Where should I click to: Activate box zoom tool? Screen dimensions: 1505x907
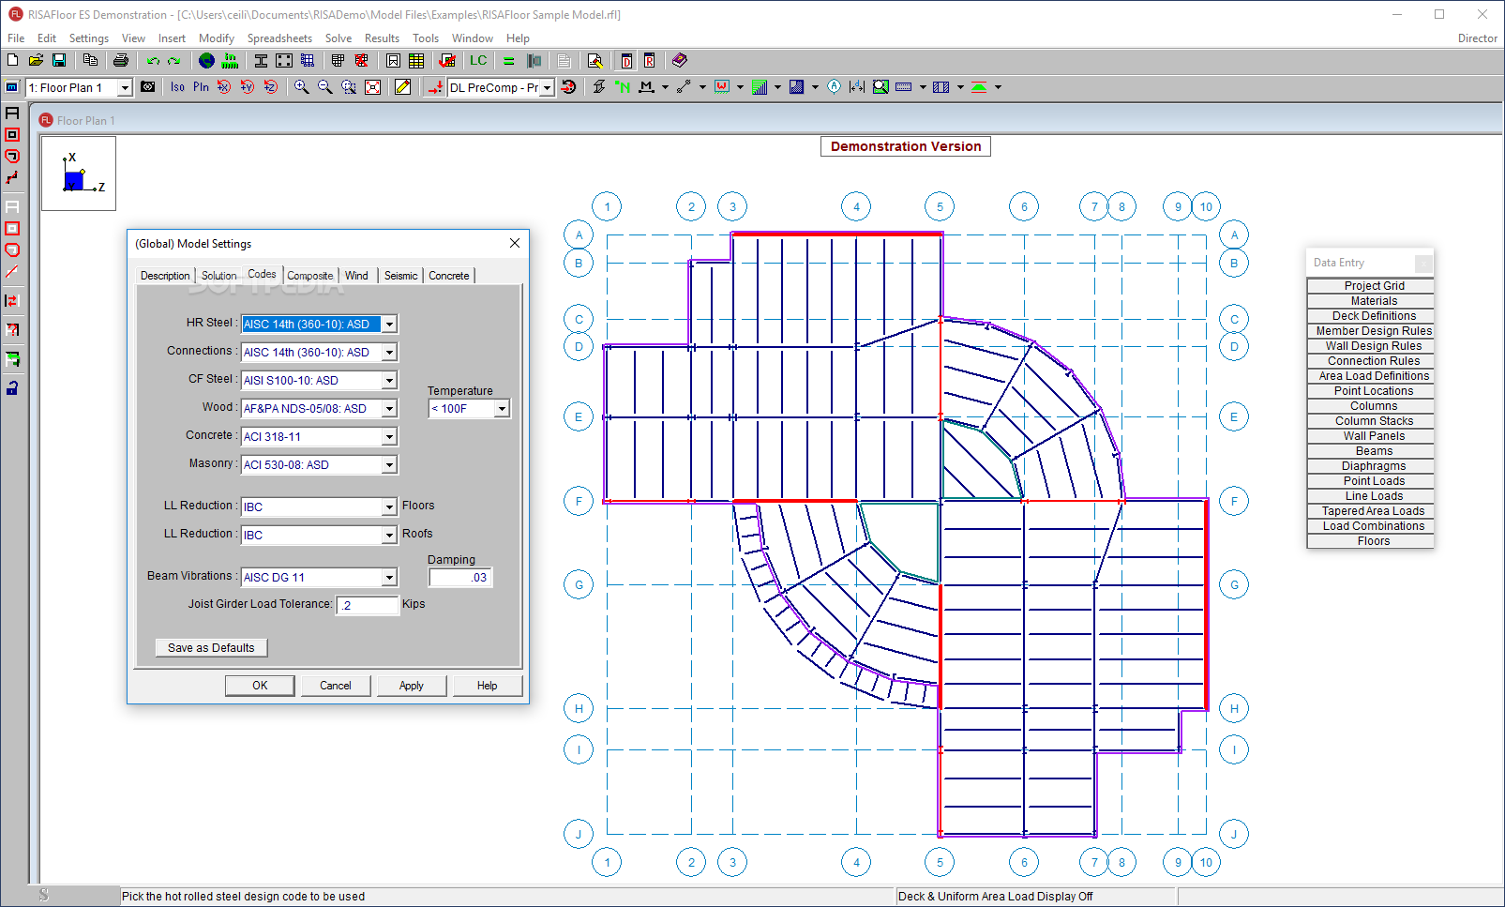click(x=349, y=86)
